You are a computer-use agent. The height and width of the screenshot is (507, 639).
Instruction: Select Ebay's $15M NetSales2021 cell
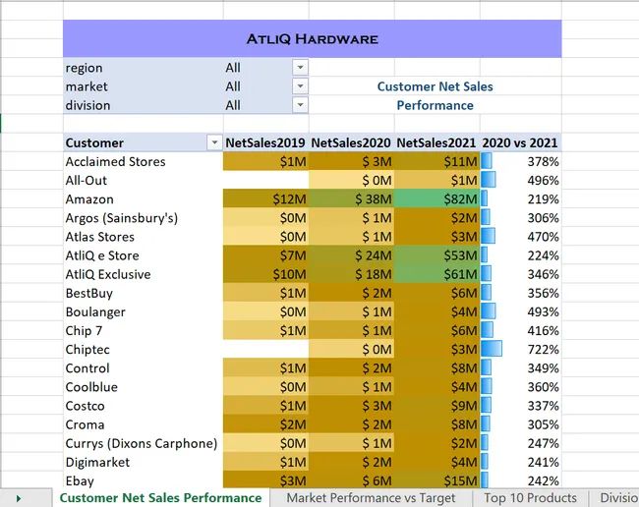point(436,480)
